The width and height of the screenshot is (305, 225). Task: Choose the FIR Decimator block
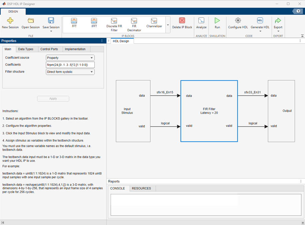pyautogui.click(x=134, y=25)
